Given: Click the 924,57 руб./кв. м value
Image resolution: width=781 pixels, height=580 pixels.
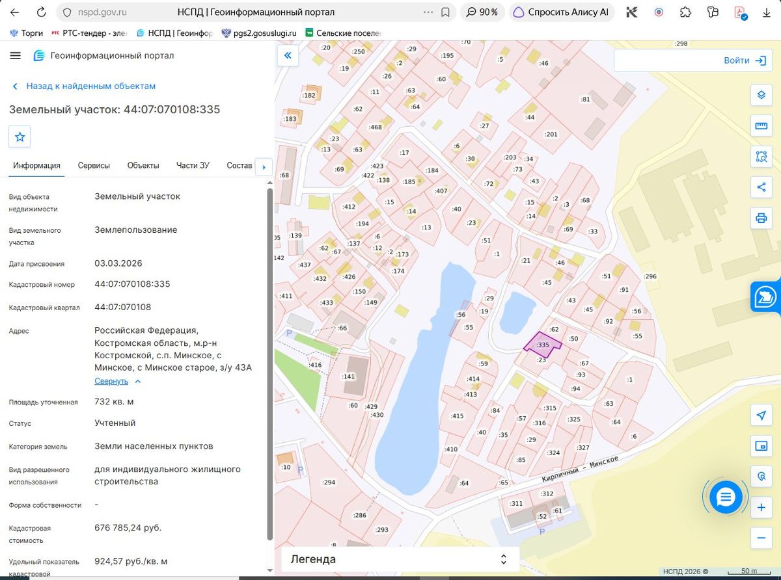Looking at the screenshot, I should click(131, 561).
